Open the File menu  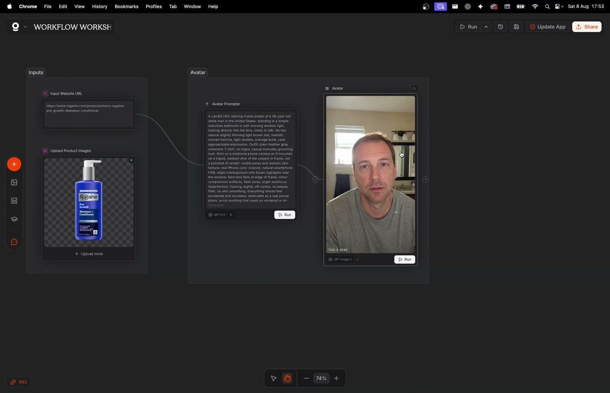coord(47,7)
